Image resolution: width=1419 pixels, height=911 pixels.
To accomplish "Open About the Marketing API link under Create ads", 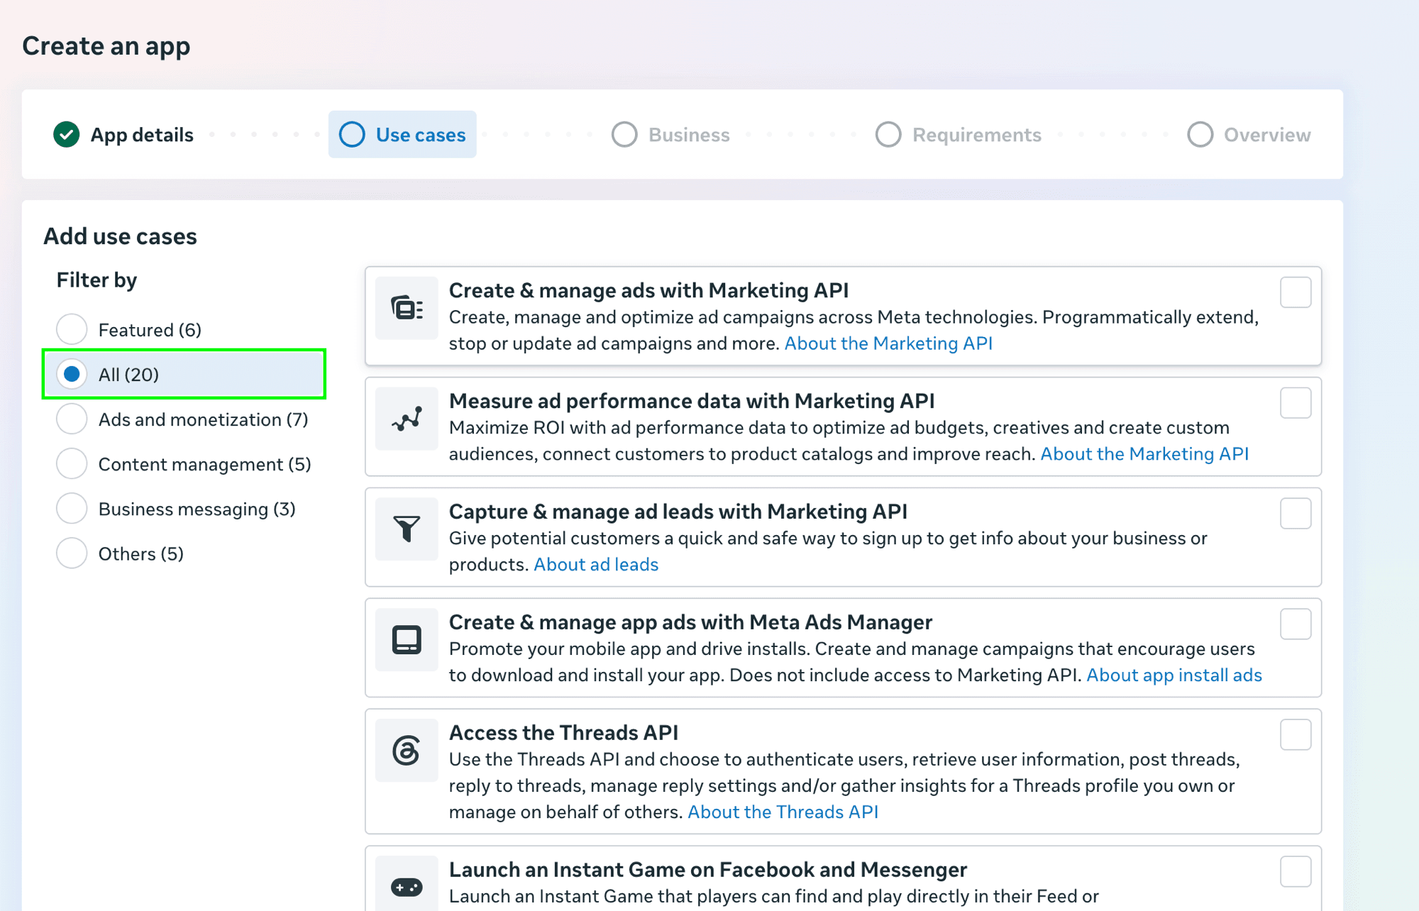I will pos(888,343).
